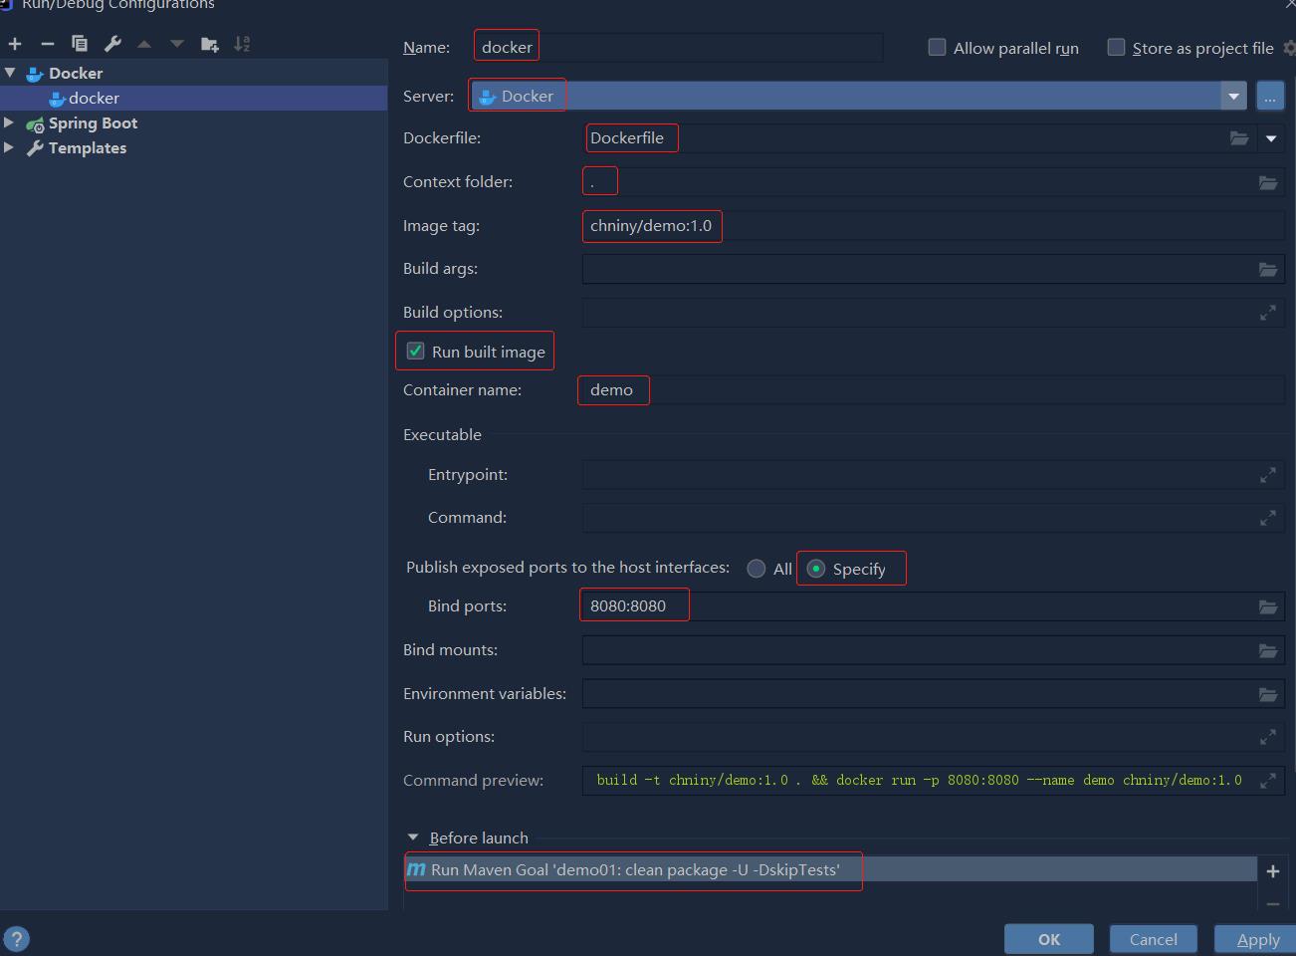Add a new run configuration
This screenshot has height=956, width=1296.
click(15, 44)
